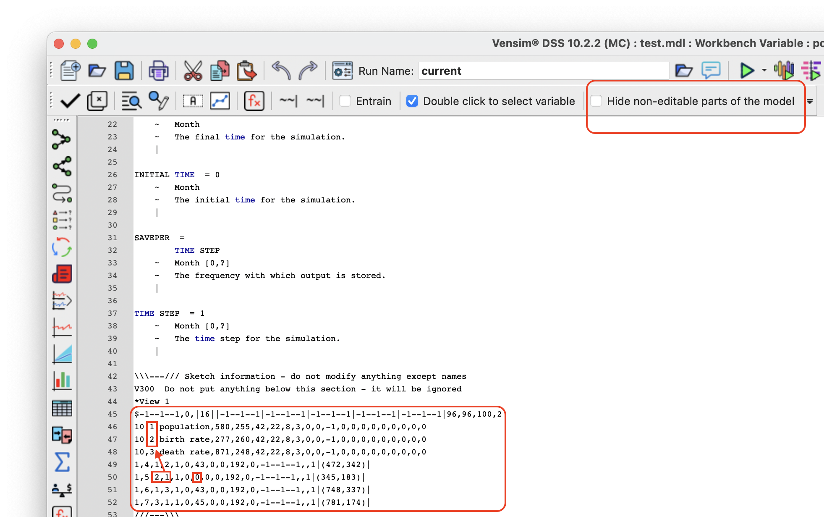Open the shapes-with-question-marks sidebar tool

[62, 220]
